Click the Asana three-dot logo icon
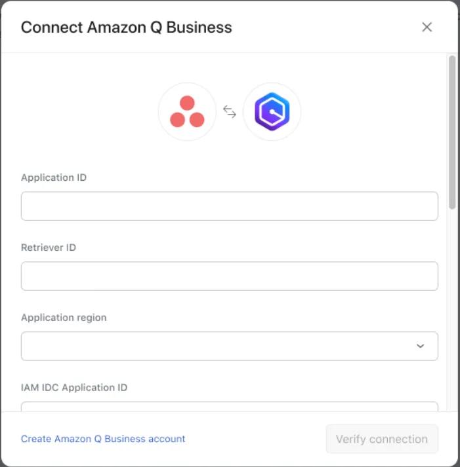This screenshot has width=460, height=467. pyautogui.click(x=187, y=112)
